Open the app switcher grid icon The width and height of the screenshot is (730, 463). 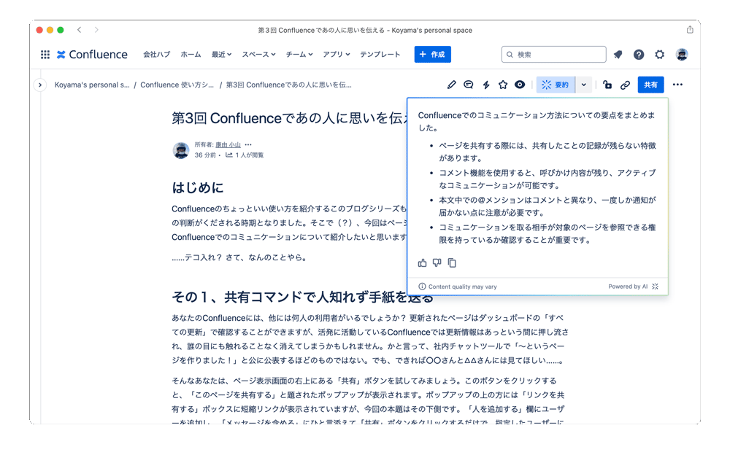(x=45, y=55)
